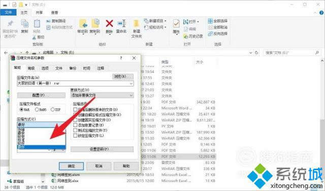Enable test archived files (T) checkbox
Viewport: 325px width, 191px height.
(75, 131)
